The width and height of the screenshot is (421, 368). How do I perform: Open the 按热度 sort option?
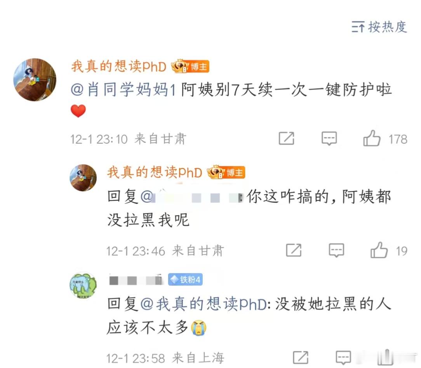pyautogui.click(x=379, y=27)
